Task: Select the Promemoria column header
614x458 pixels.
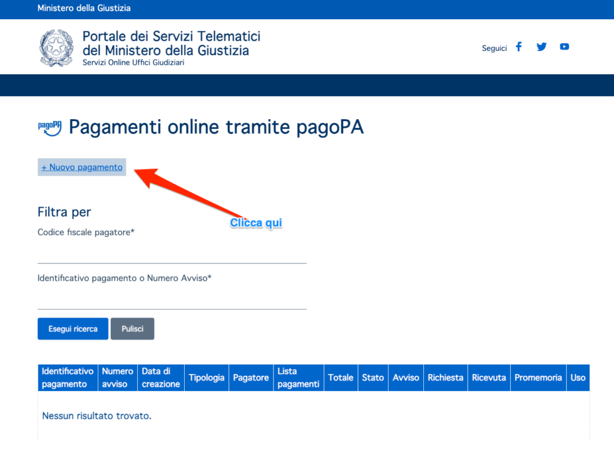Action: [x=538, y=378]
